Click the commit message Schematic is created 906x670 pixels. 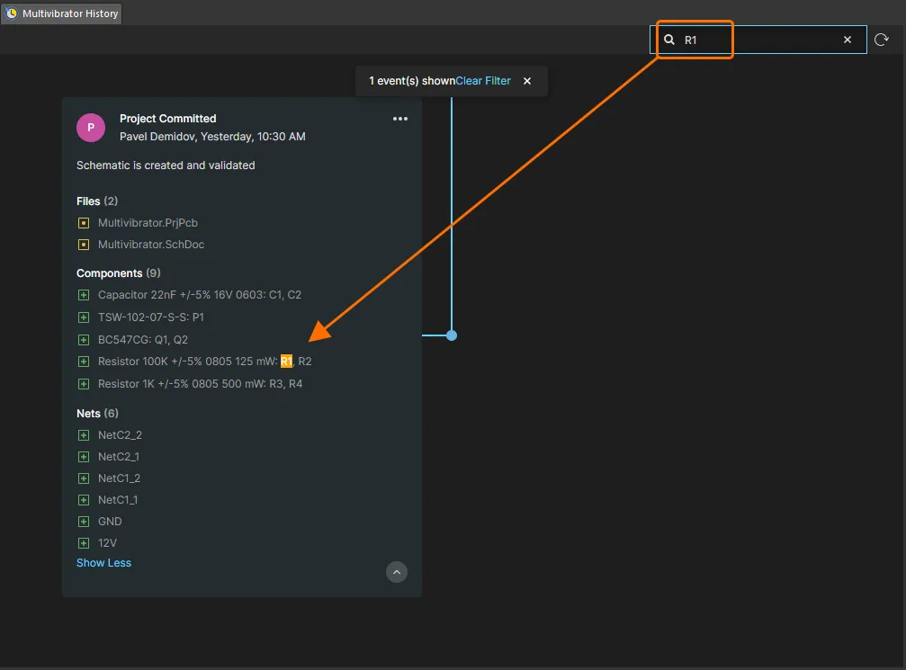[166, 165]
